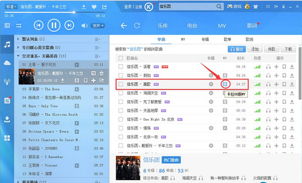
Task: Check the box for 信乐团 - 假如
Action: pyautogui.click(x=121, y=75)
